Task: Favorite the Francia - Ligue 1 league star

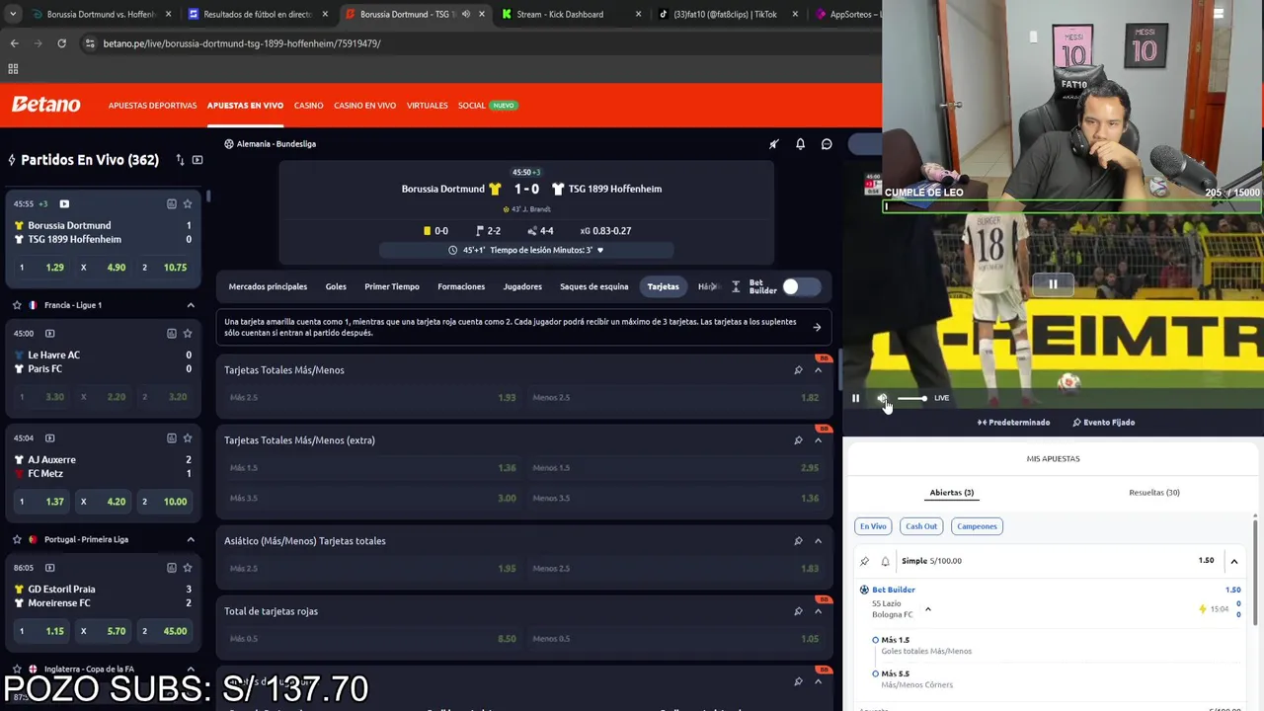Action: pos(17,305)
